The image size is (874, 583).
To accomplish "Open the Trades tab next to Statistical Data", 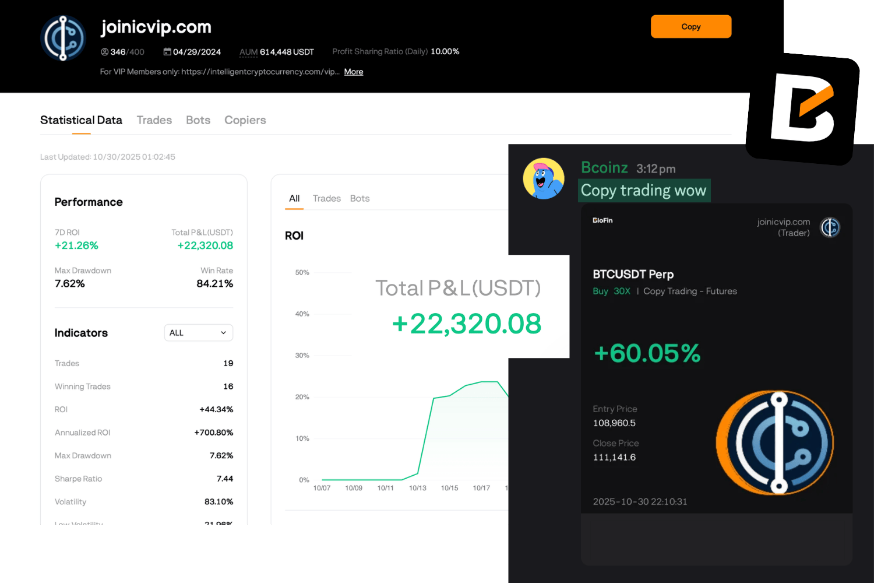I will tap(154, 120).
